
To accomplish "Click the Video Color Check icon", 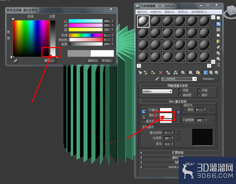I will [218, 41].
